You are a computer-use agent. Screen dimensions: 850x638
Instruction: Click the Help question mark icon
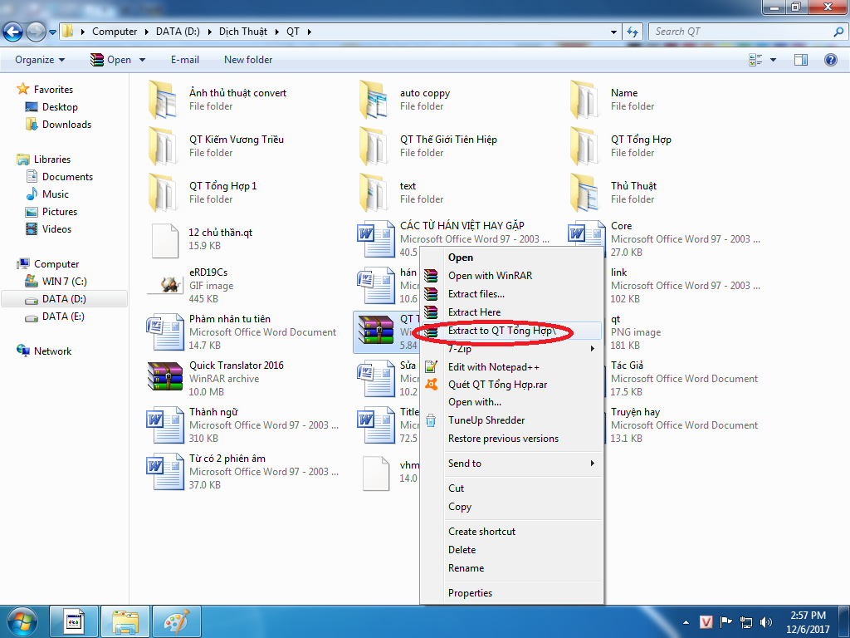pos(830,60)
